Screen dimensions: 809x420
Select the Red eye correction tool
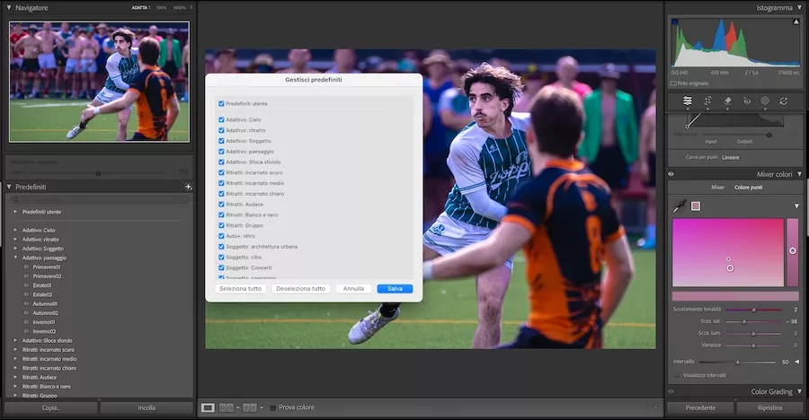[x=747, y=101]
